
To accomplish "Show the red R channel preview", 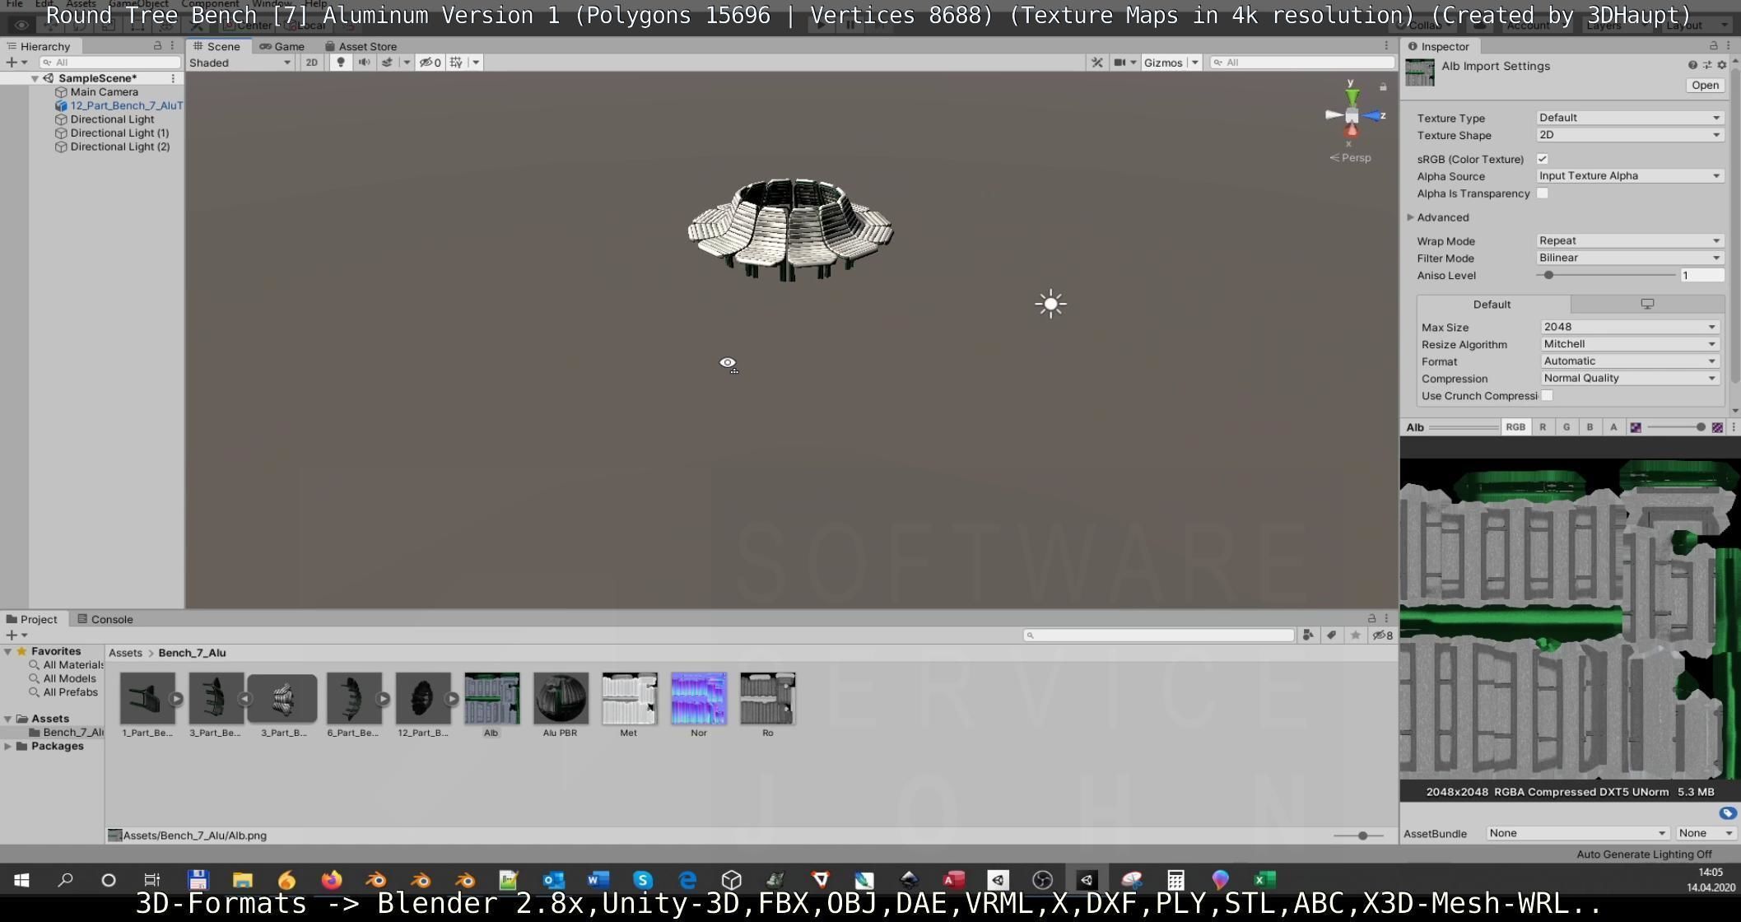I will (1543, 427).
